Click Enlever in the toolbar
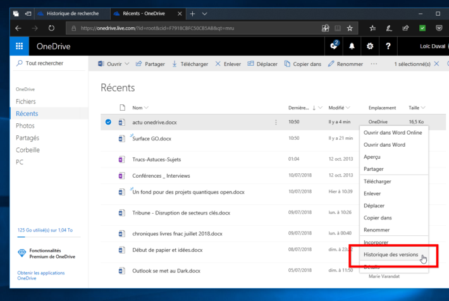 [x=228, y=64]
